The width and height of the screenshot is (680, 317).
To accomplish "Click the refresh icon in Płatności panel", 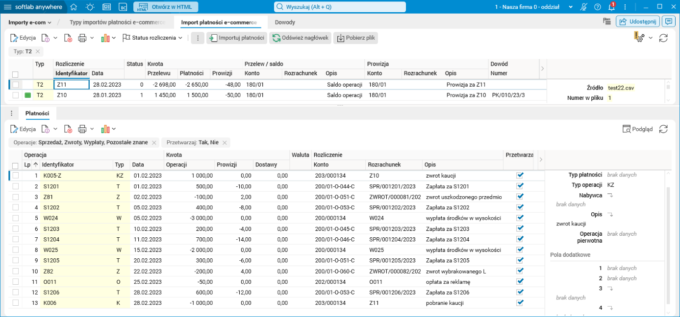I will (x=663, y=129).
